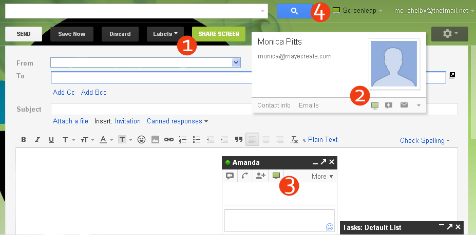Start voice call with Amanda

tap(245, 176)
